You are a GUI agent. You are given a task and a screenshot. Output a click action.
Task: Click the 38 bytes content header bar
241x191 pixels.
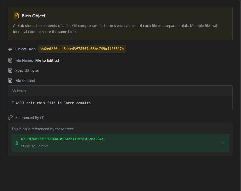pos(120,91)
